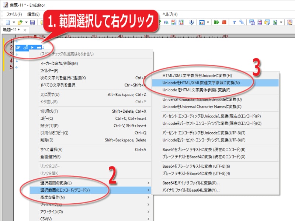
Task: Expand 選択範囲の変換(L) submenu arrow
Action: pyautogui.click(x=148, y=183)
